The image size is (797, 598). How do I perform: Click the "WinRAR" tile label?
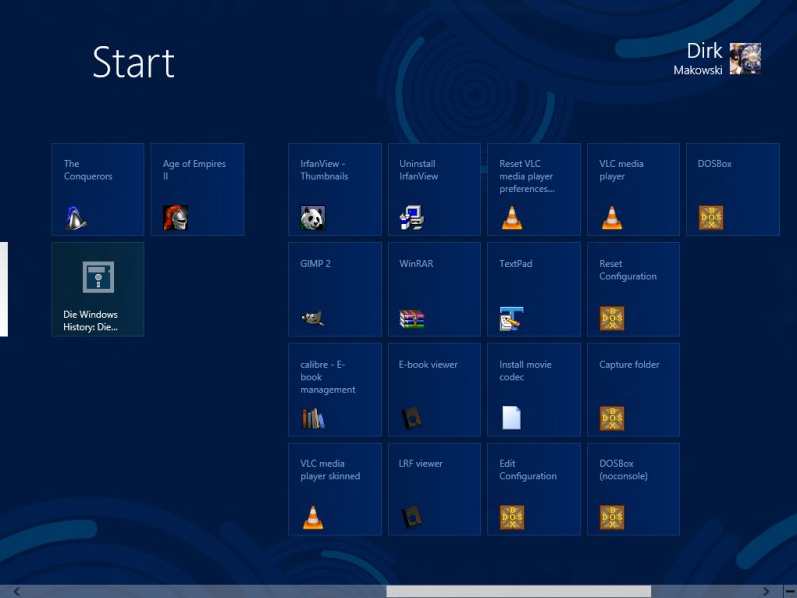click(x=416, y=264)
